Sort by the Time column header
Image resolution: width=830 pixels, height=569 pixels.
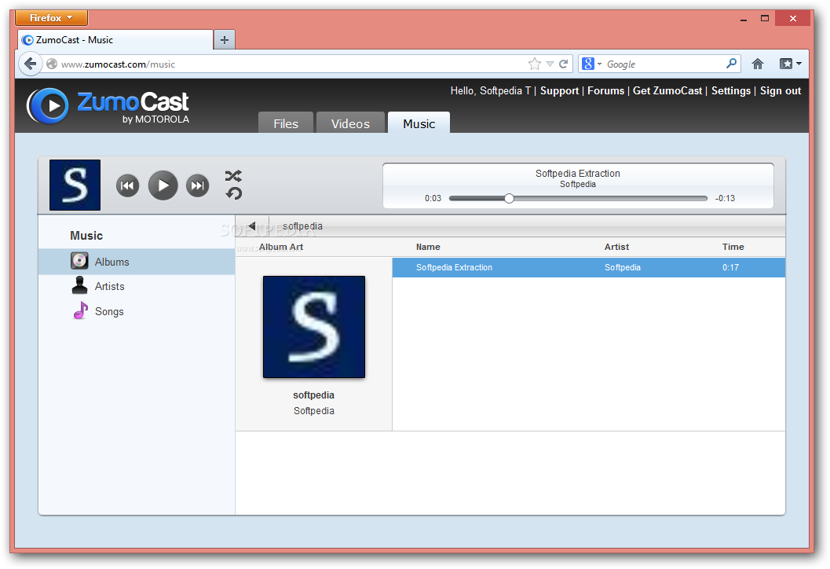tap(733, 247)
